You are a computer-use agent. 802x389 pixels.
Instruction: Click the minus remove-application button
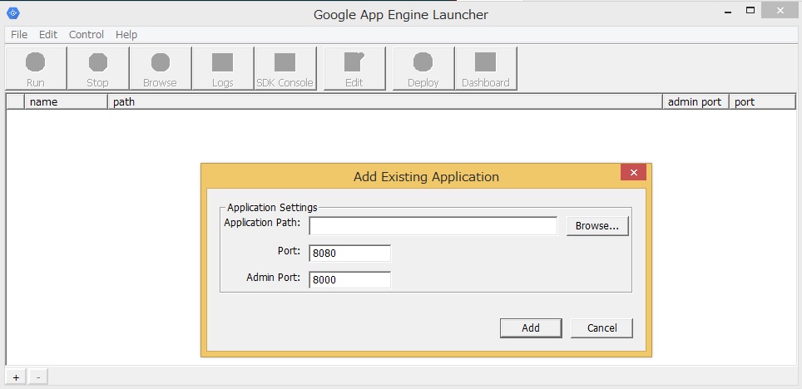pos(37,377)
